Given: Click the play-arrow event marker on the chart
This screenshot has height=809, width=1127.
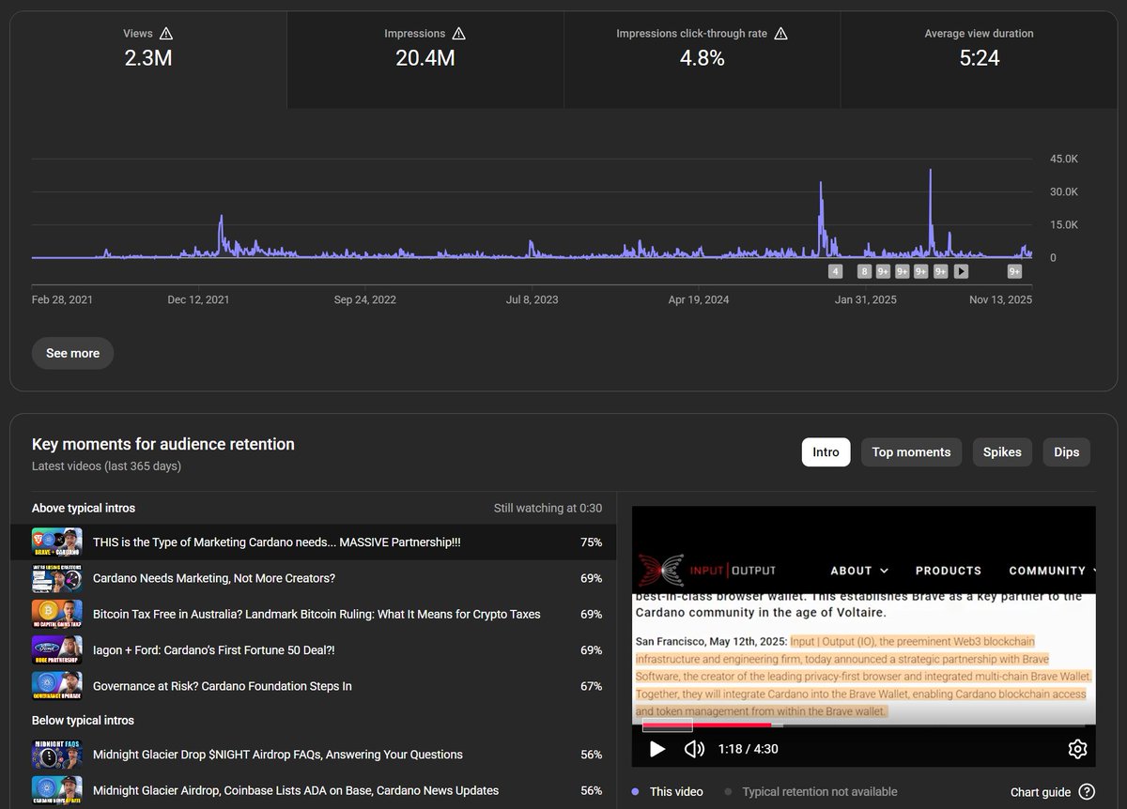Looking at the screenshot, I should coord(961,270).
